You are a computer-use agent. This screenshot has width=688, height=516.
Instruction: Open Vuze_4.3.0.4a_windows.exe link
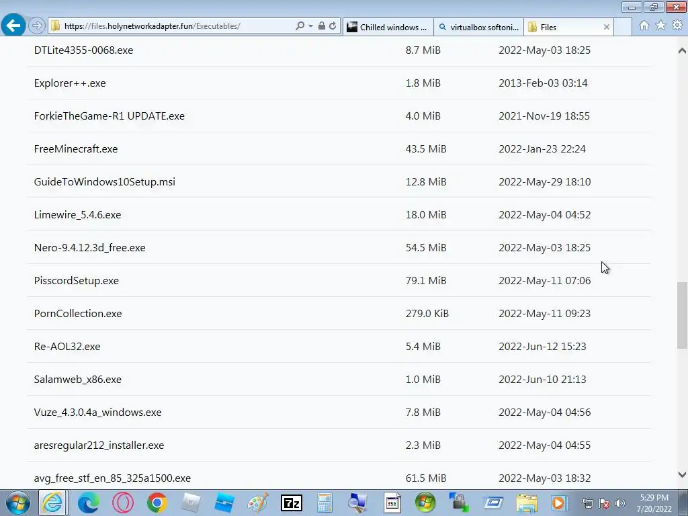click(x=97, y=412)
